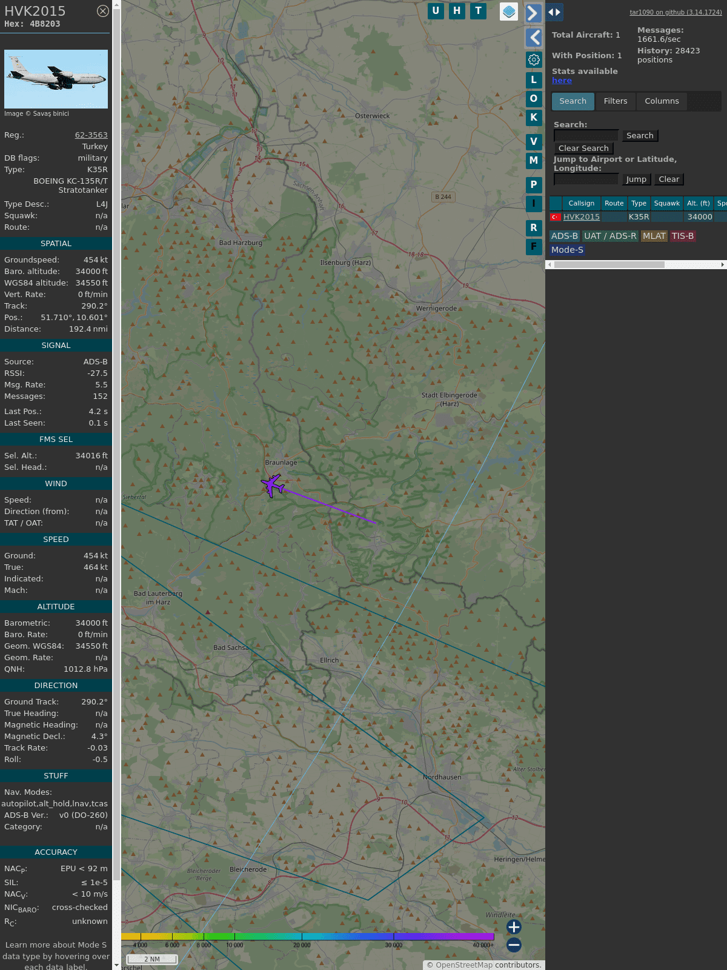Toggle the L labels button
This screenshot has height=970, width=727.
[534, 79]
